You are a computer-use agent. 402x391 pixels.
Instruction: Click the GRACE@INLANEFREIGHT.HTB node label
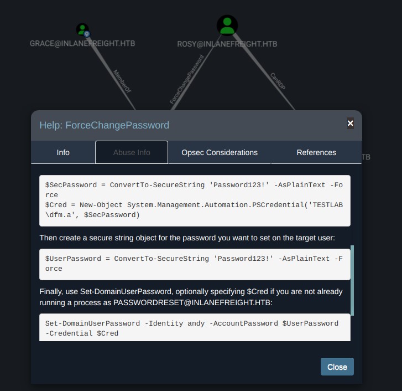coord(82,43)
